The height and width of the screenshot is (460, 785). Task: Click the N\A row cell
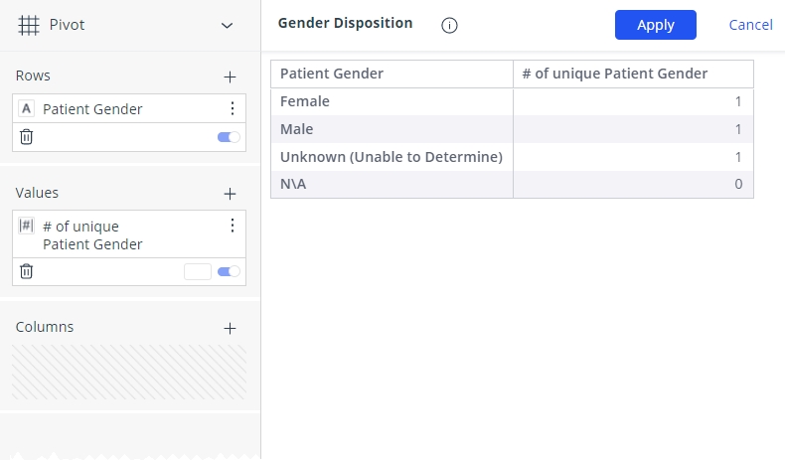392,184
